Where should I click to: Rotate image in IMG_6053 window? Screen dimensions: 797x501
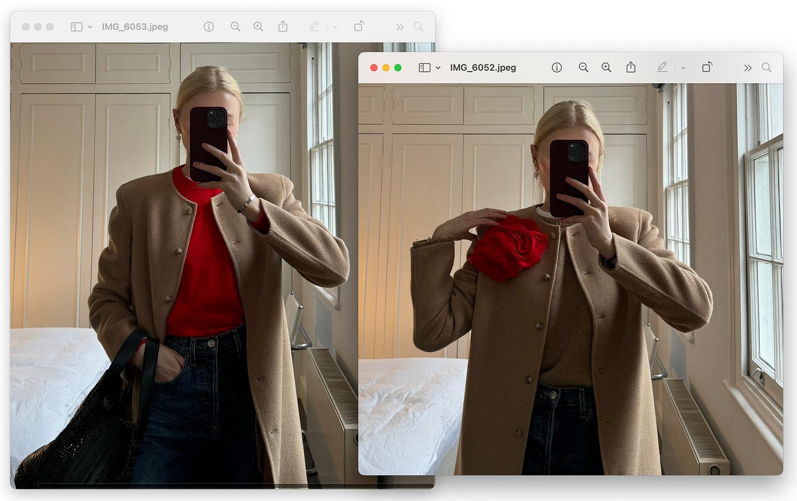coord(359,26)
